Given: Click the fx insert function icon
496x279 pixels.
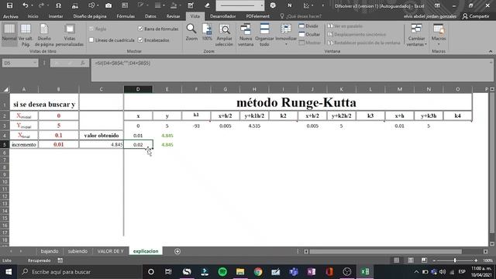Looking at the screenshot, I should (x=83, y=63).
